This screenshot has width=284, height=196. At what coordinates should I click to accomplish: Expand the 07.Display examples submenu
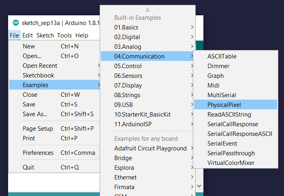[147, 85]
